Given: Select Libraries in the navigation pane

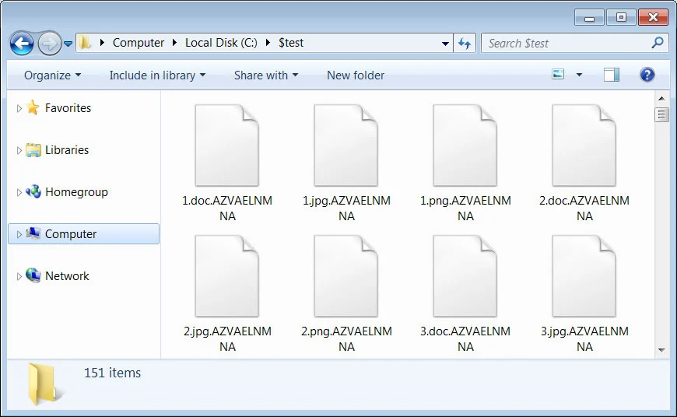Looking at the screenshot, I should (67, 150).
